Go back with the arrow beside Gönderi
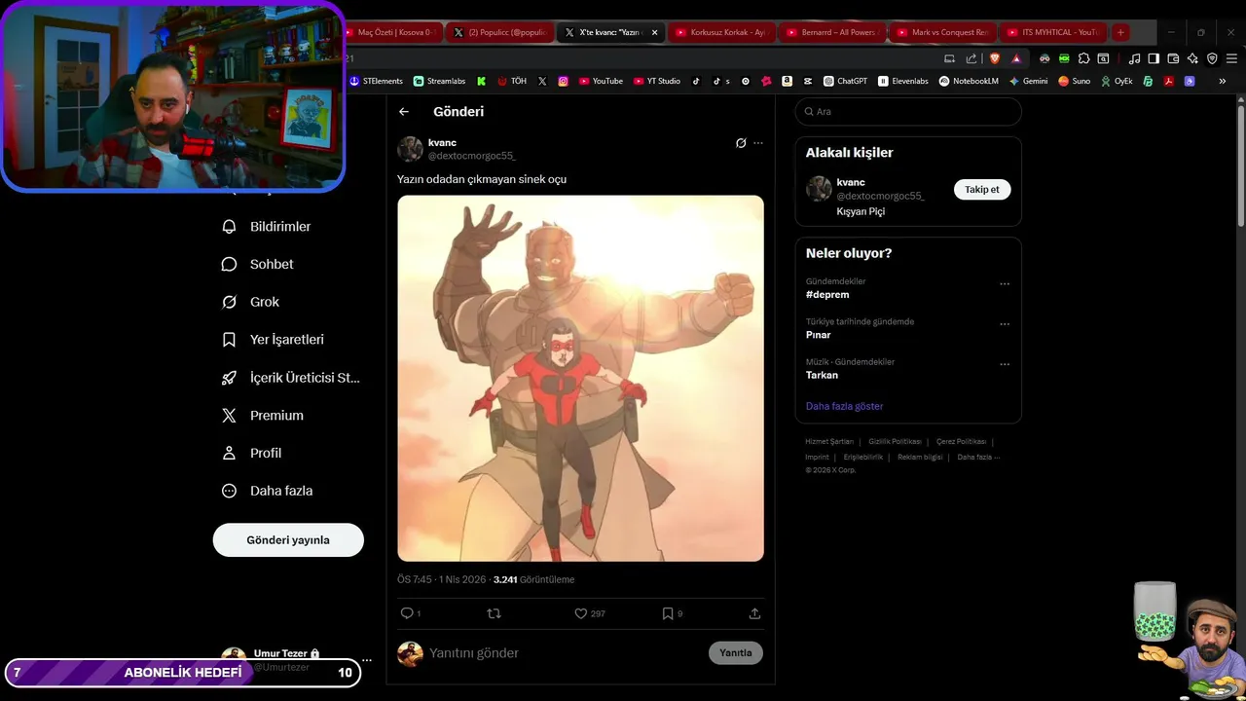This screenshot has width=1246, height=701. click(404, 112)
